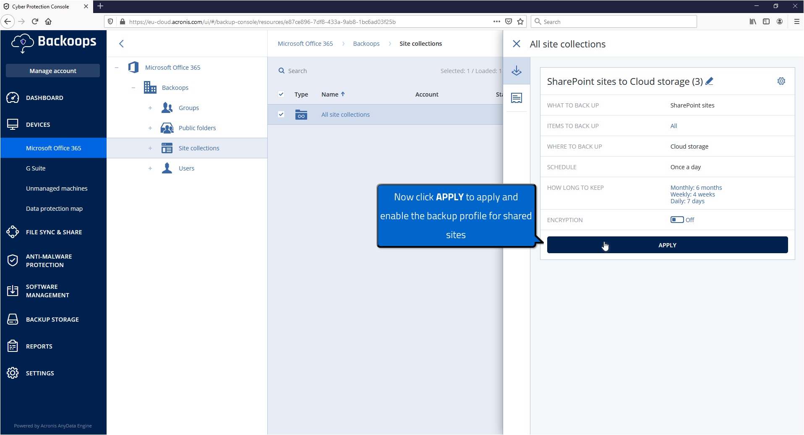This screenshot has height=435, width=804.
Task: Sort by the Name column header
Action: click(x=333, y=94)
